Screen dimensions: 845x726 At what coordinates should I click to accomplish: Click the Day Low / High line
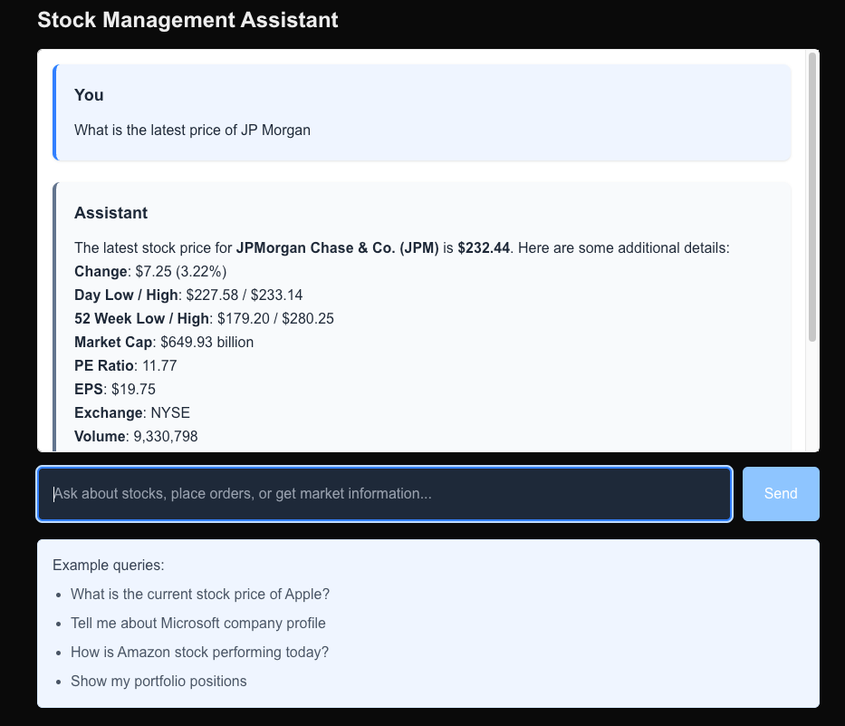click(188, 295)
